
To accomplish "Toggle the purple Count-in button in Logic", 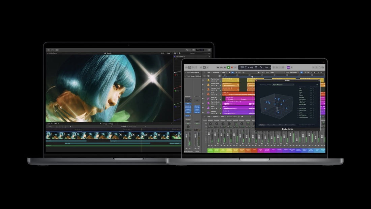I will [288, 67].
